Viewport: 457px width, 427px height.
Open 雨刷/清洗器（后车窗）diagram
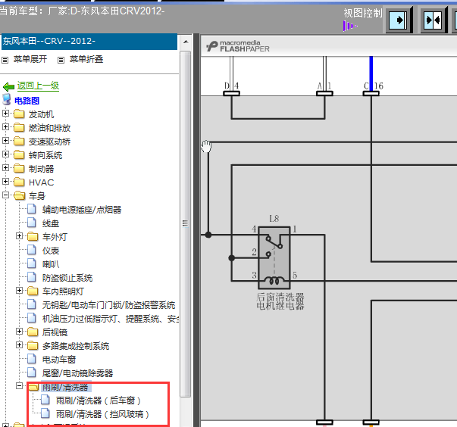point(99,401)
